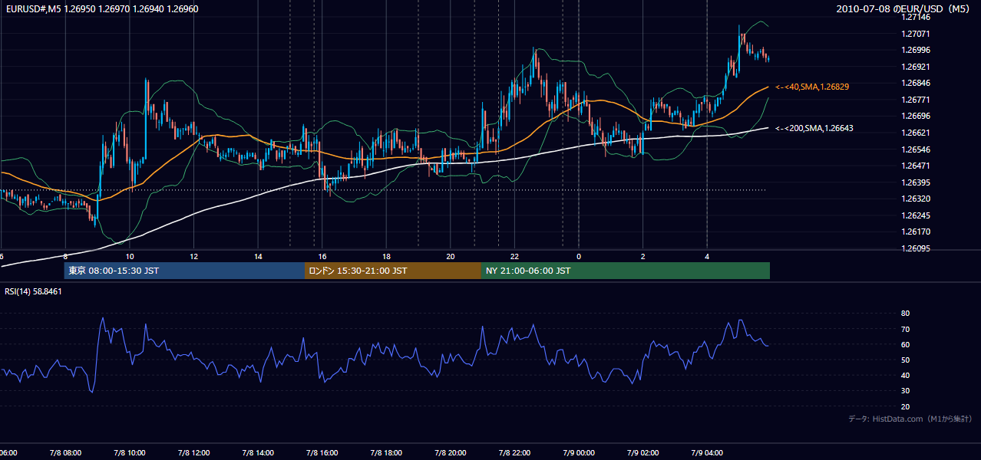Image resolution: width=981 pixels, height=460 pixels.
Task: Click RSI scale value 70
Action: [x=905, y=330]
